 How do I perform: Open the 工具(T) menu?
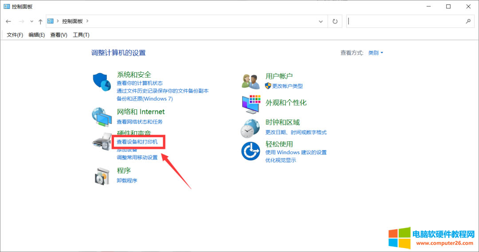81,35
